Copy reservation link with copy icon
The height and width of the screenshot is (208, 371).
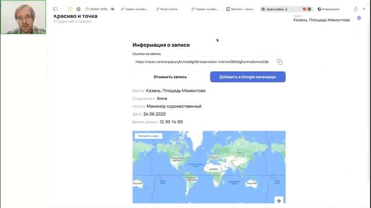pyautogui.click(x=279, y=62)
